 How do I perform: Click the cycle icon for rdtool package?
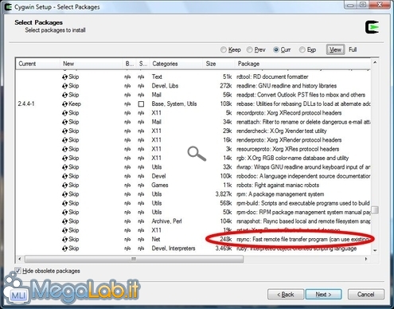click(64, 77)
